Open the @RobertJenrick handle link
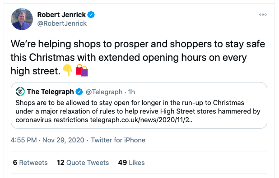 click(x=62, y=23)
